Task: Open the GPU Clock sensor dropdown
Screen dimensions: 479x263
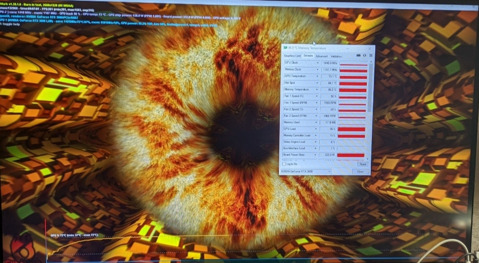Action: pos(317,62)
